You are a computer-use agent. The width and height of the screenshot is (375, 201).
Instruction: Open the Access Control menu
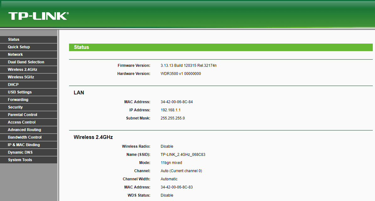[x=21, y=122]
